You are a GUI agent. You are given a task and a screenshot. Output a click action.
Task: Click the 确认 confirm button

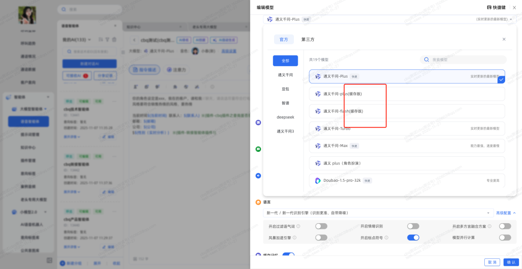click(510, 262)
